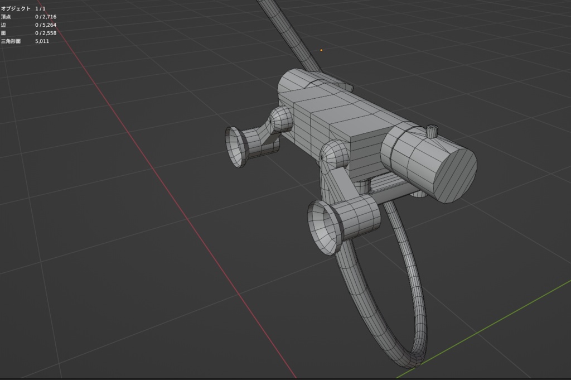This screenshot has width=571, height=380.
Task: Select the orange object origin dot
Action: (x=321, y=50)
